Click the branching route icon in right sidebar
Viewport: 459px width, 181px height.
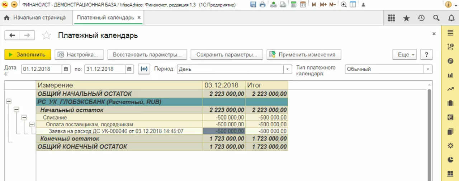451,46
